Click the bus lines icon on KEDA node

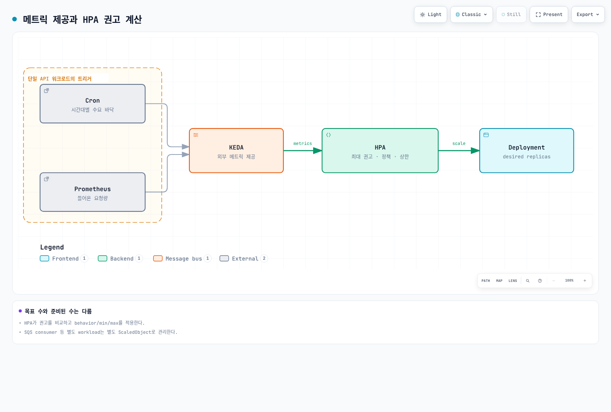(x=196, y=135)
